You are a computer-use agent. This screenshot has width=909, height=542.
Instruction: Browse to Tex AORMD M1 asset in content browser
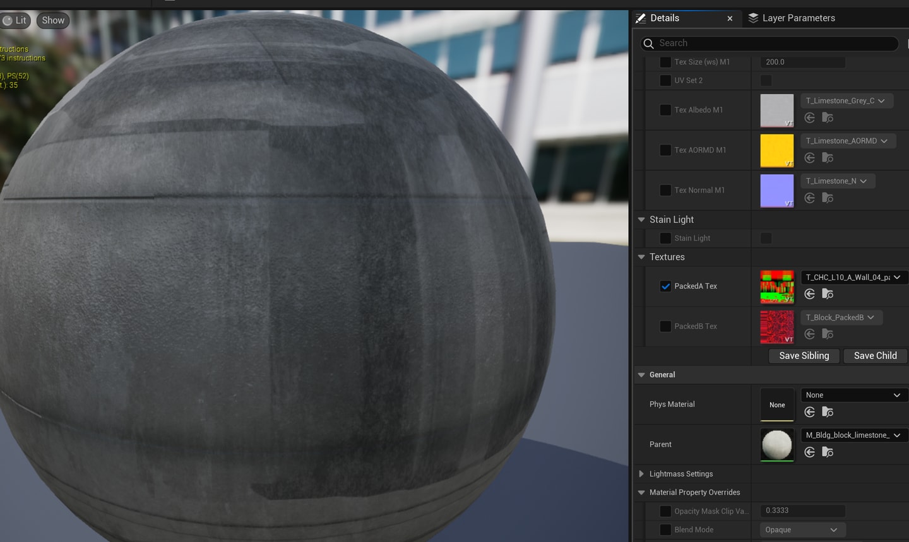[828, 158]
